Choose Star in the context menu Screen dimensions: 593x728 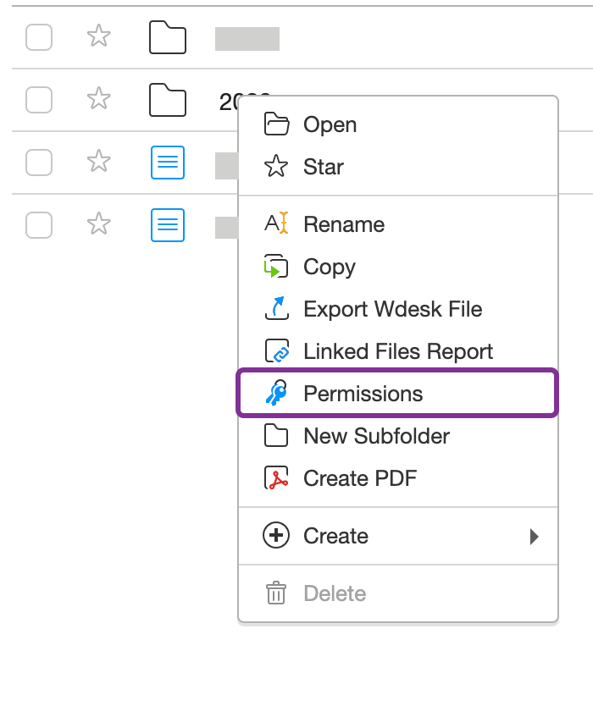tap(324, 167)
